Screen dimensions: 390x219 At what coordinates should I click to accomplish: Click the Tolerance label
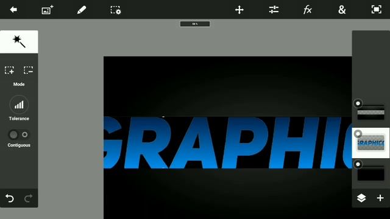click(19, 119)
